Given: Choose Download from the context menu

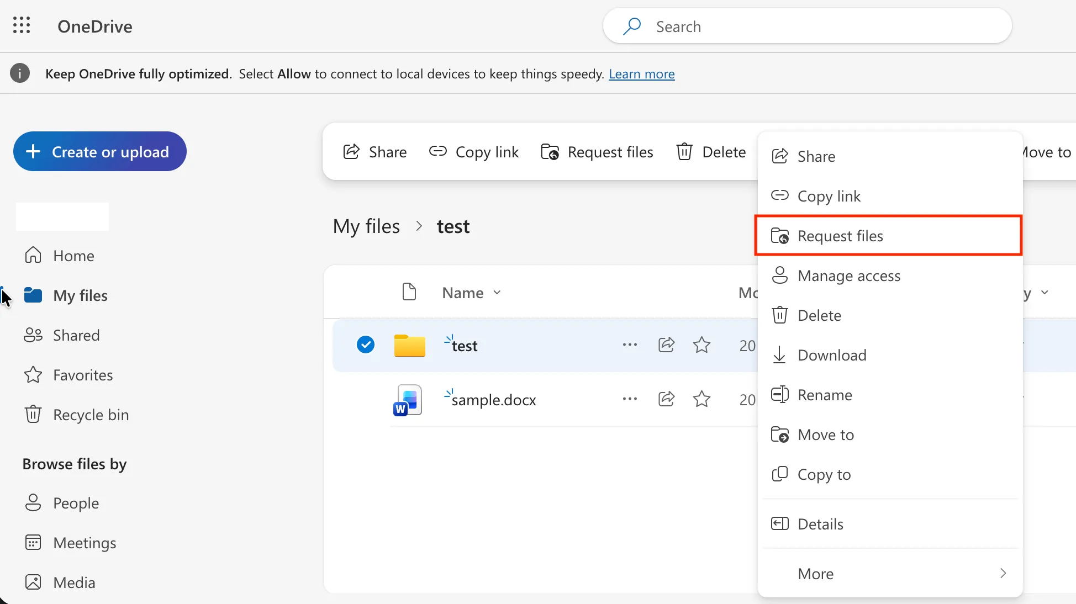Looking at the screenshot, I should pyautogui.click(x=890, y=355).
